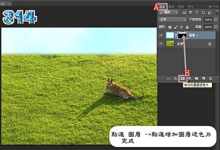Screen dimensions: 220x150
Task: Click the add layer mask icon
Action: pyautogui.click(x=183, y=79)
